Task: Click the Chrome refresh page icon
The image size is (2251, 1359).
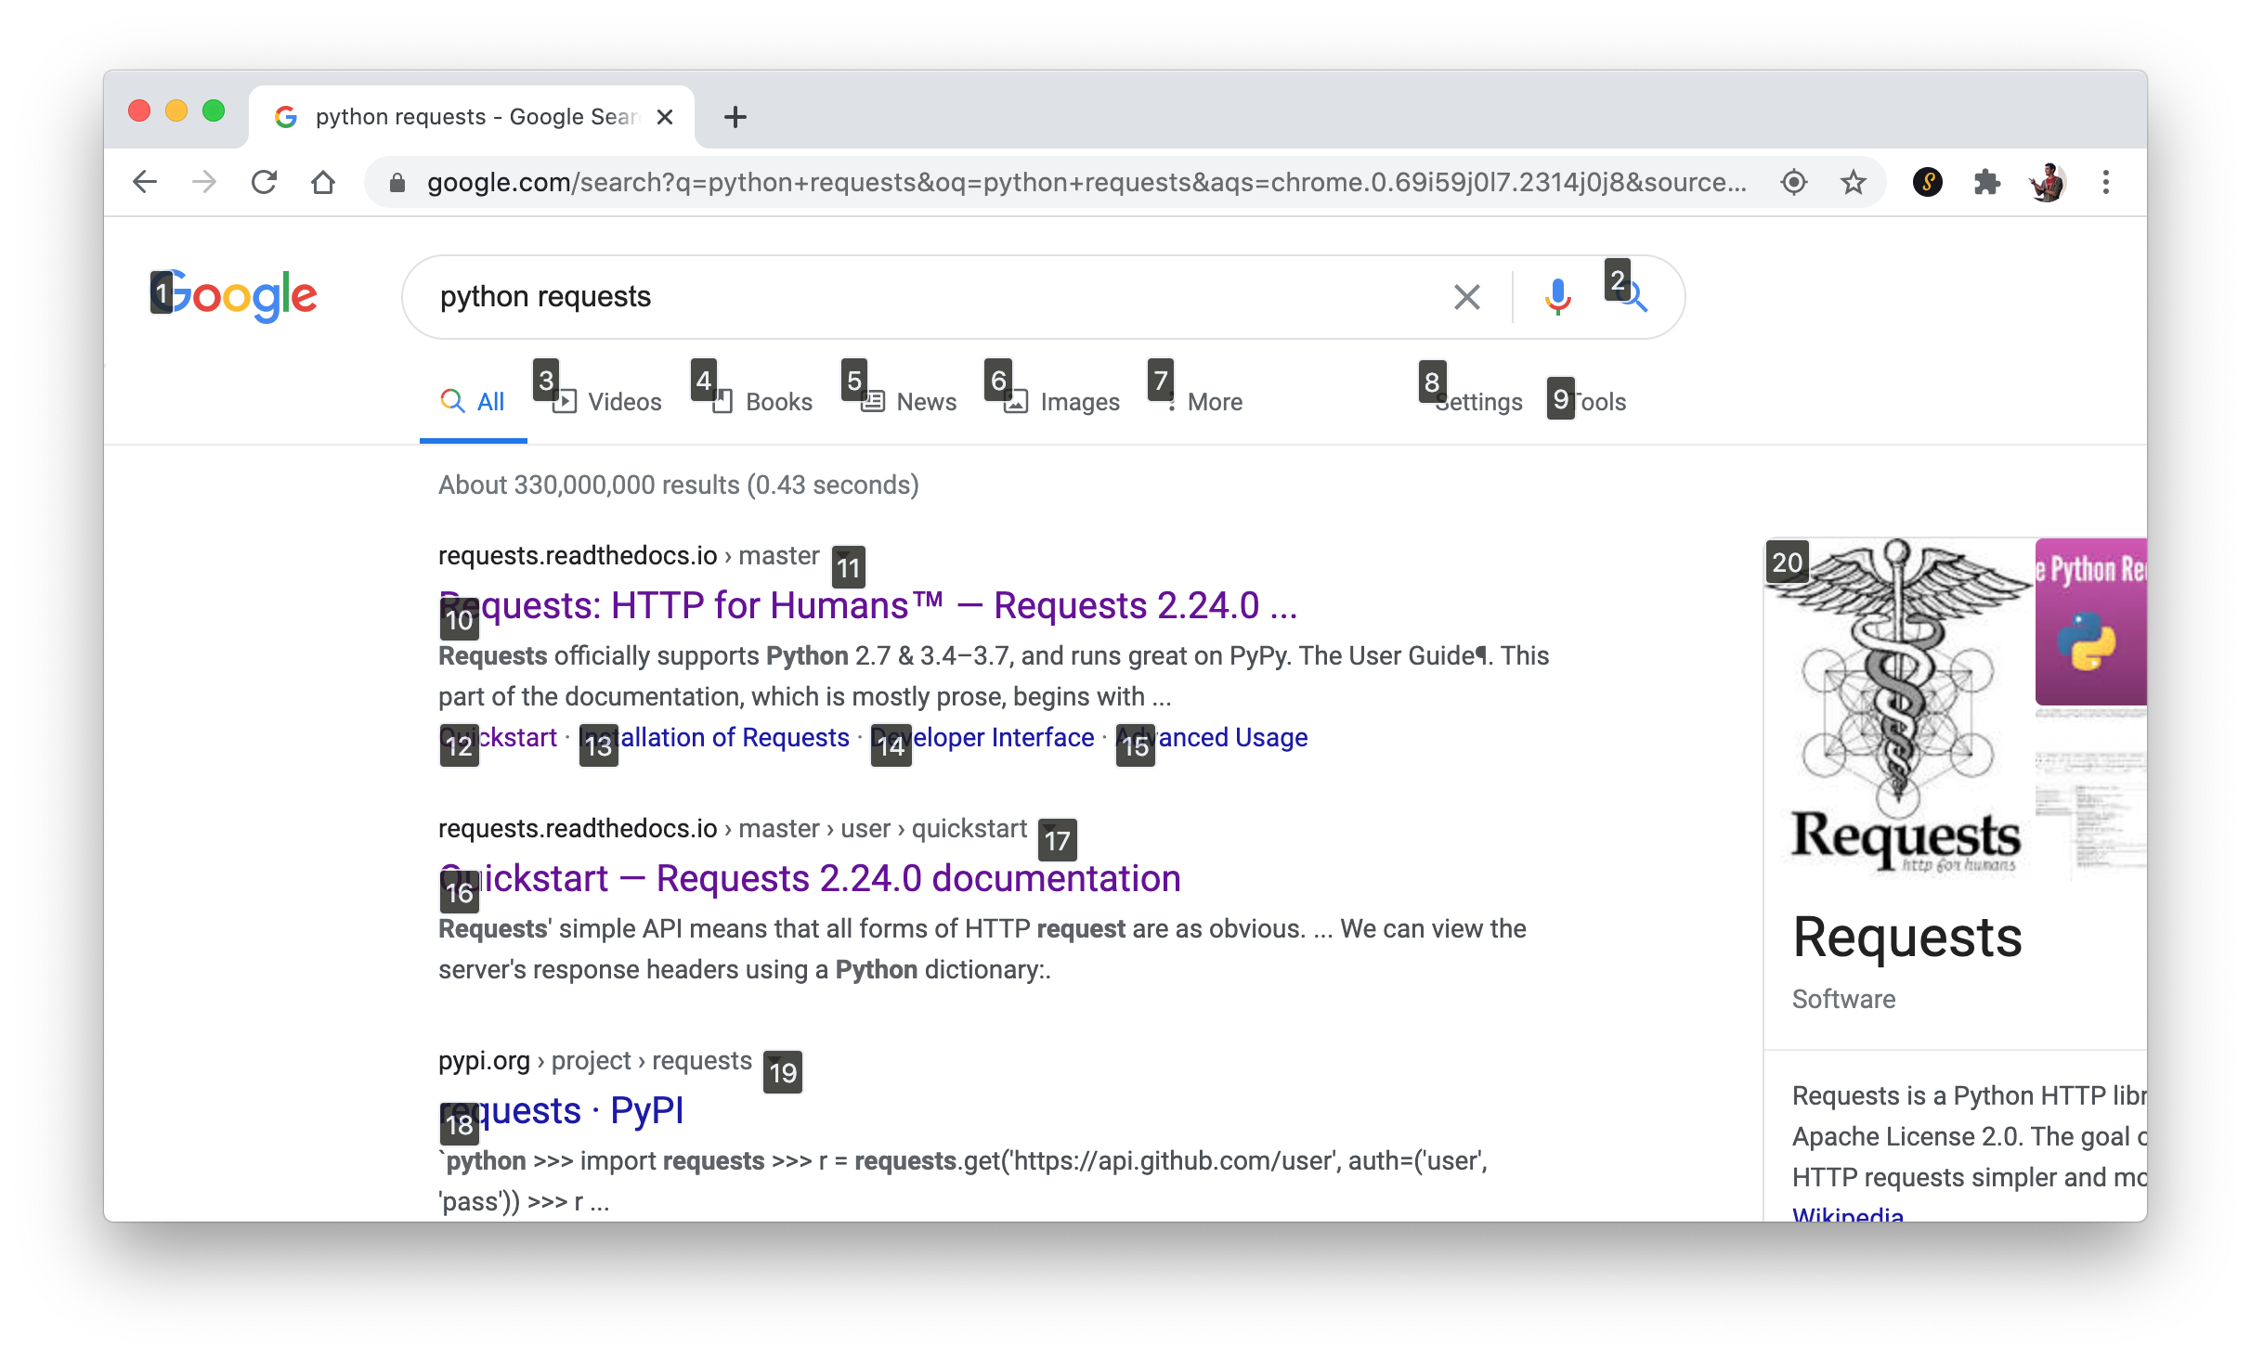Action: click(x=262, y=180)
